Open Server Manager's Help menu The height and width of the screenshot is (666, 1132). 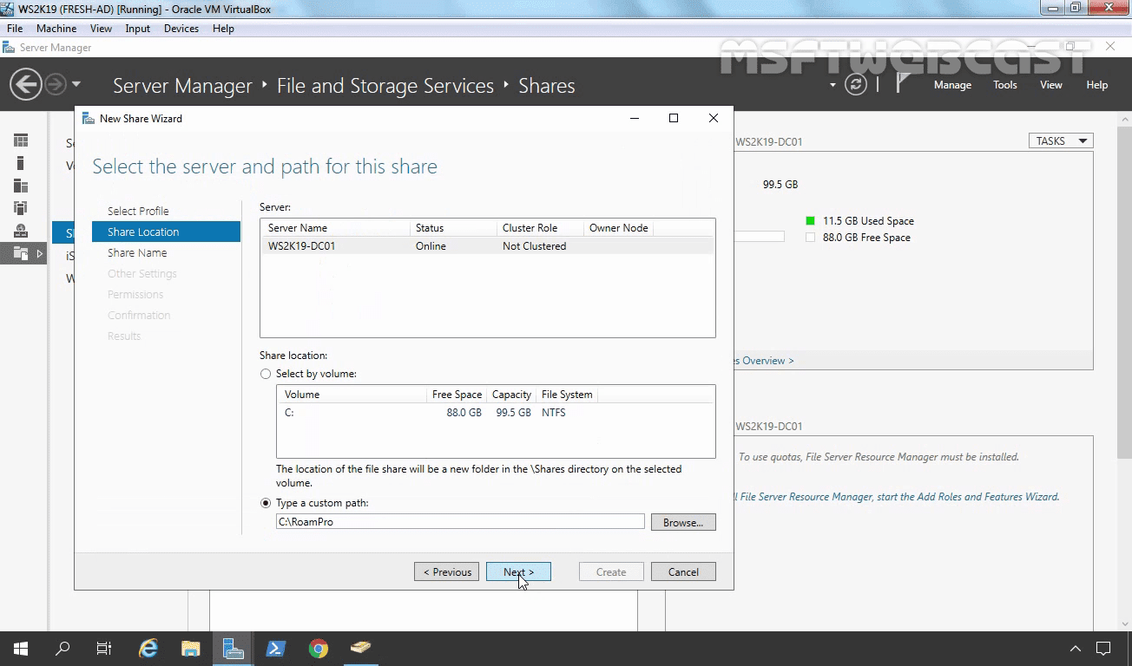pyautogui.click(x=1097, y=85)
